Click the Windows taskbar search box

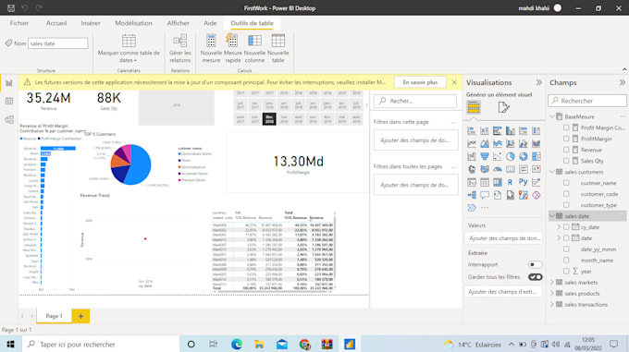100,345
